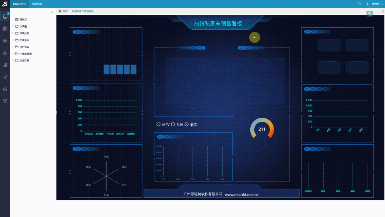Image resolution: width=385 pixels, height=217 pixels.
Task: Click www.smartbi.com.cn link in dashboard footer
Action: coord(241,194)
